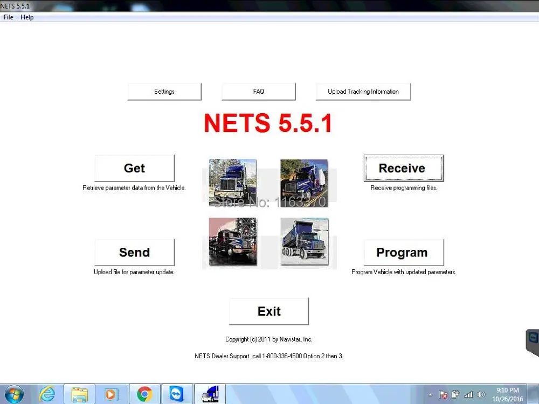This screenshot has height=404, width=539.
Task: Click the Receive button
Action: (404, 168)
